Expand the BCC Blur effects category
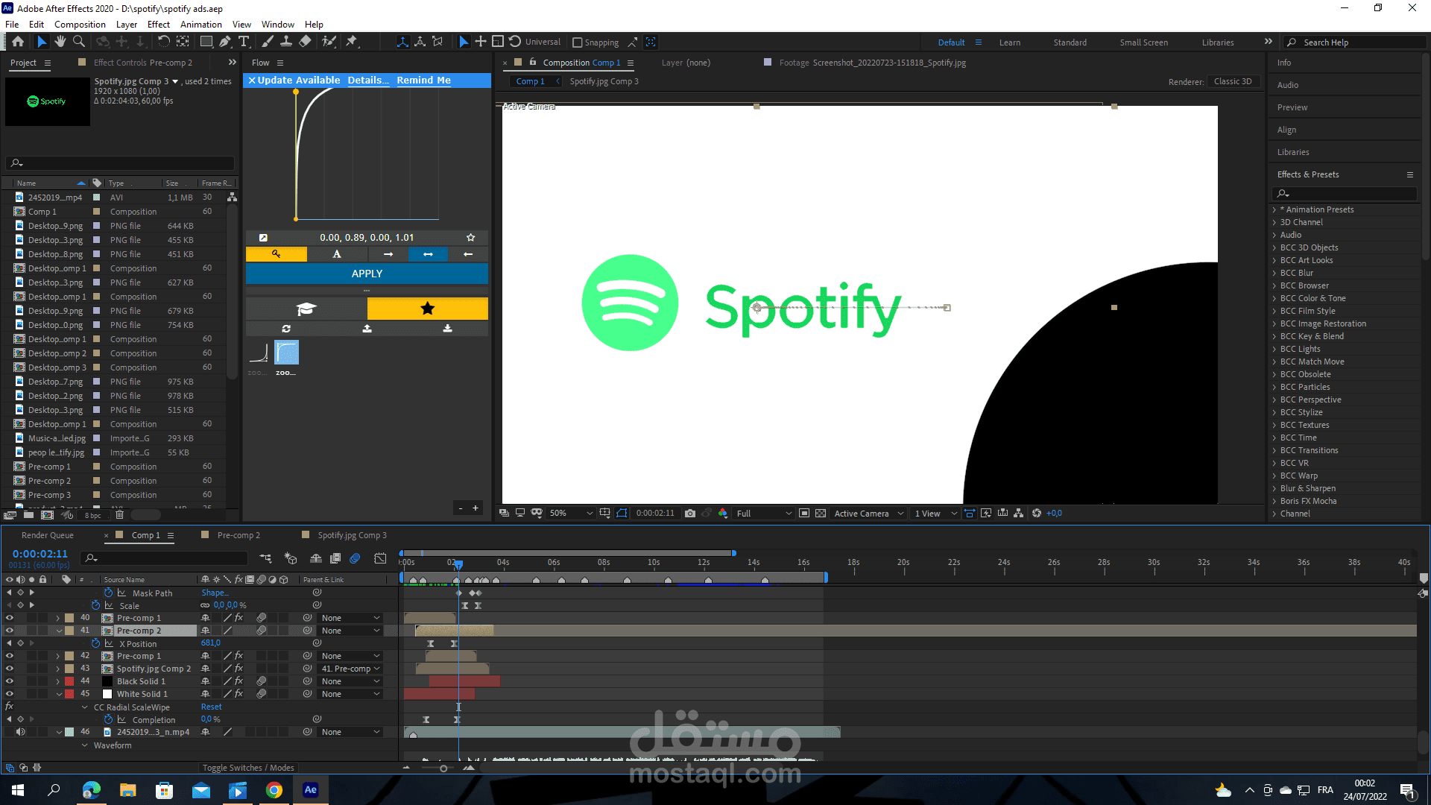1431x805 pixels. (x=1274, y=273)
